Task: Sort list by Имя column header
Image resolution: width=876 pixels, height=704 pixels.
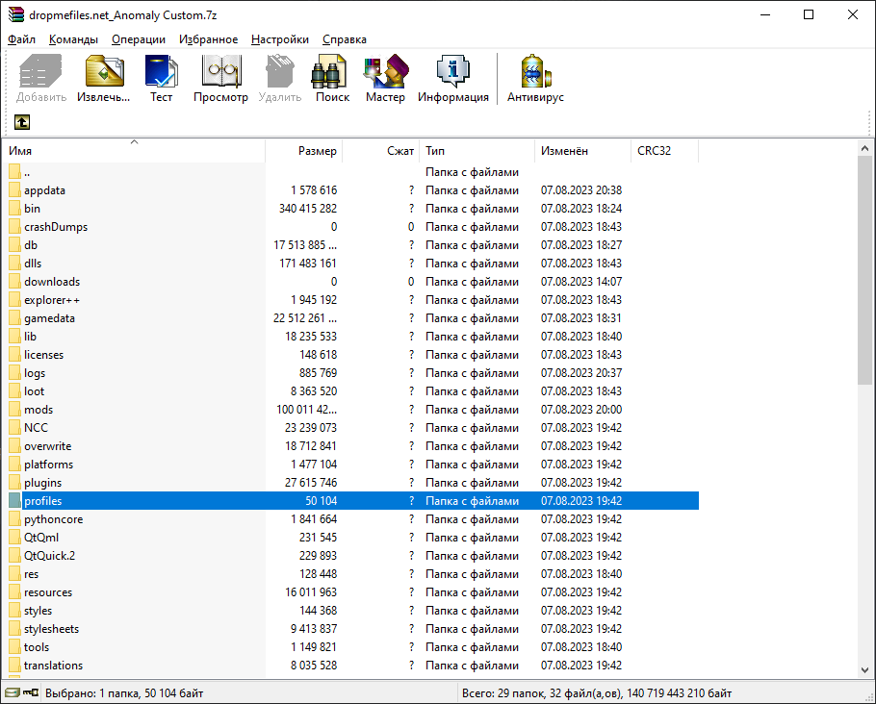Action: [x=135, y=151]
